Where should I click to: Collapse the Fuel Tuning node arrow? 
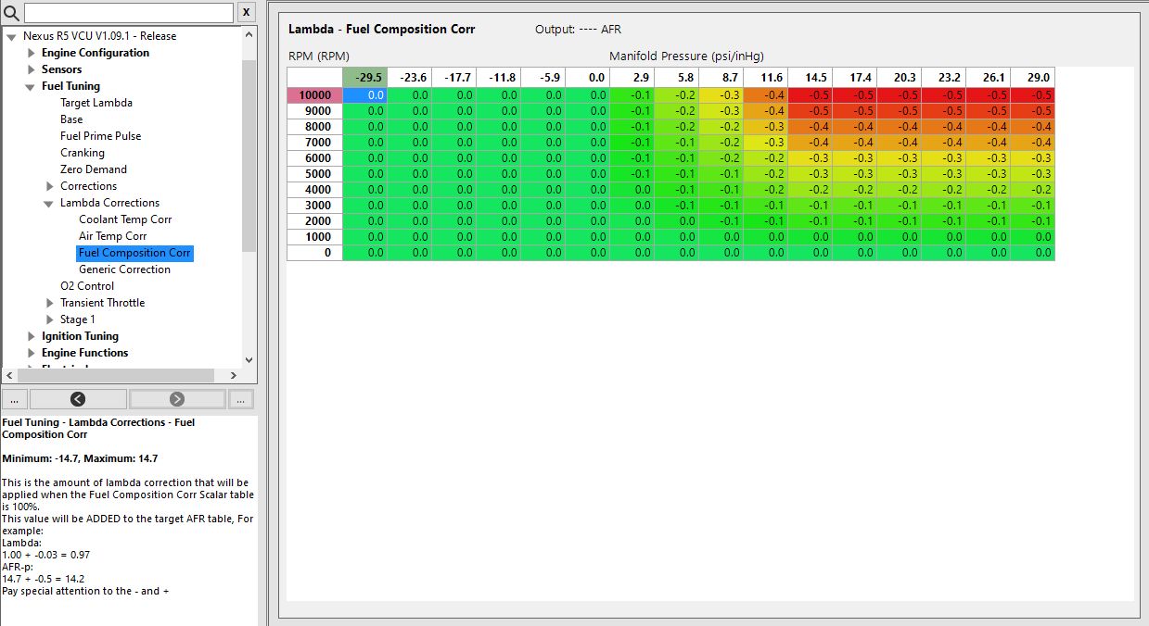[x=30, y=87]
